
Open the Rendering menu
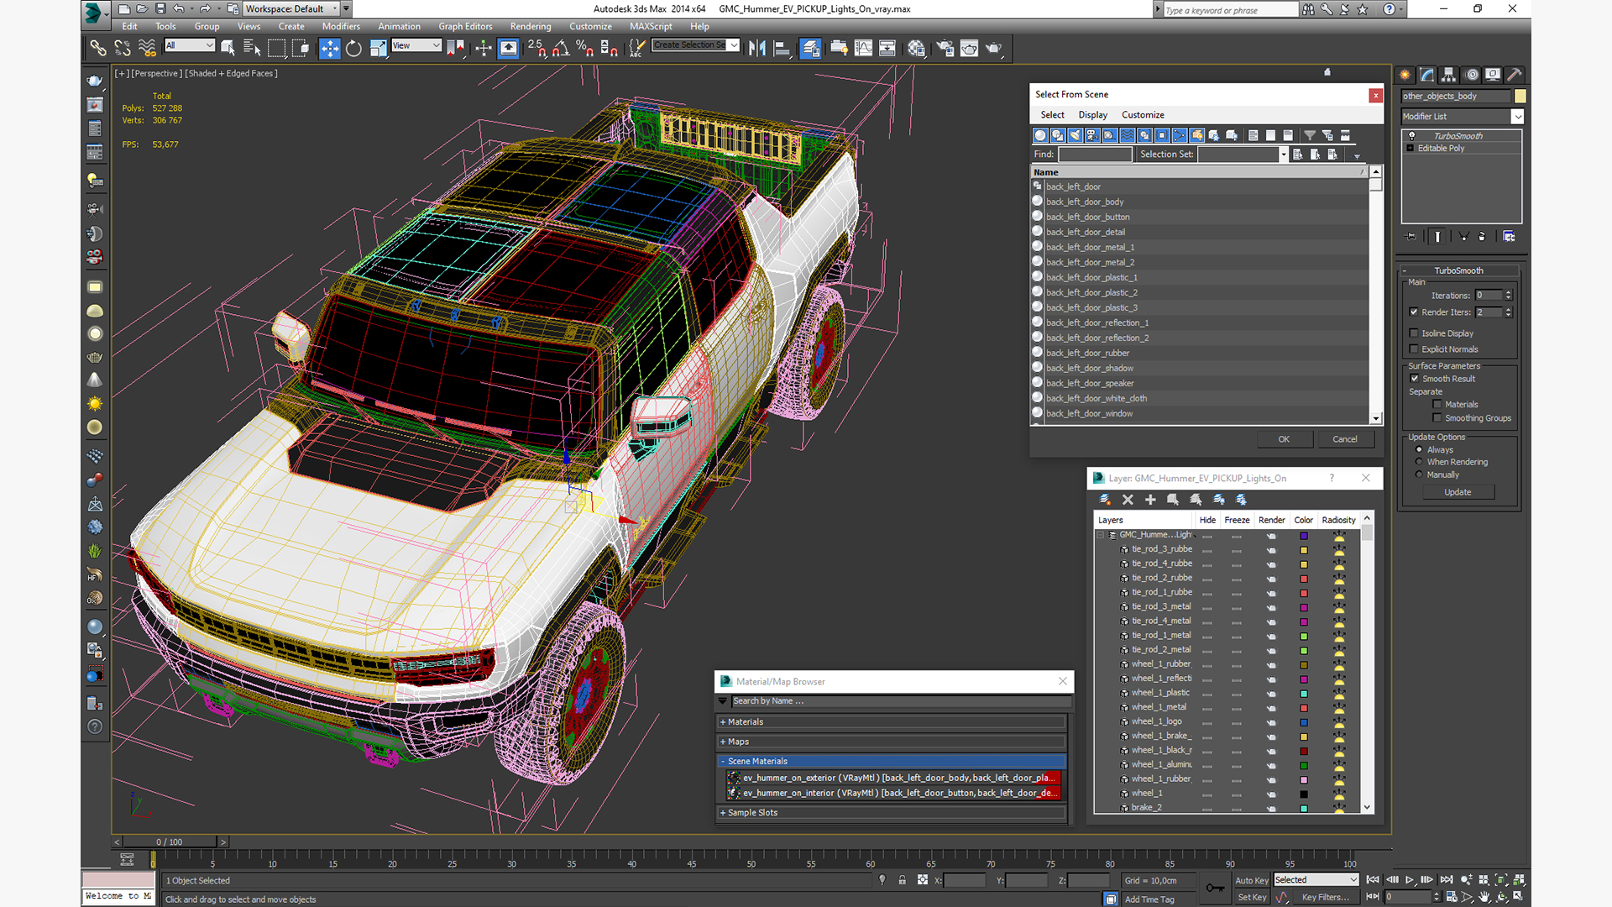[x=531, y=26]
